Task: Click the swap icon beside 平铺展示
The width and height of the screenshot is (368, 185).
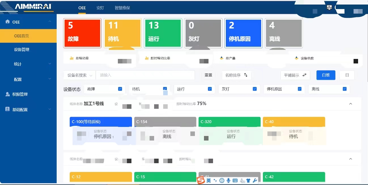Action: [305, 75]
